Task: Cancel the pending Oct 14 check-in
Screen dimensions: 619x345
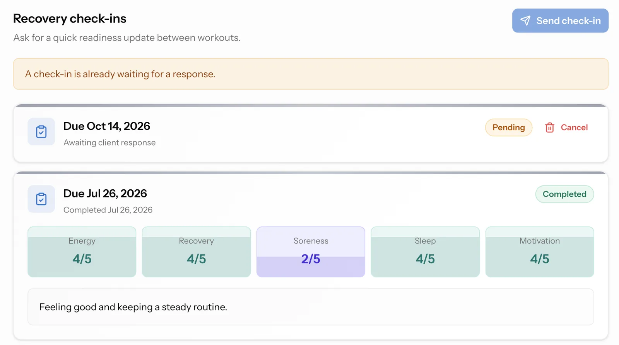Action: coord(566,127)
